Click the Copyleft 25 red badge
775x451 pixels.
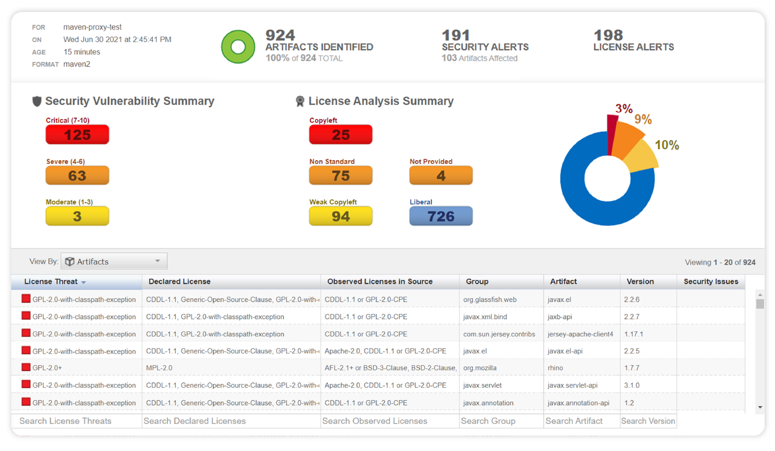341,135
